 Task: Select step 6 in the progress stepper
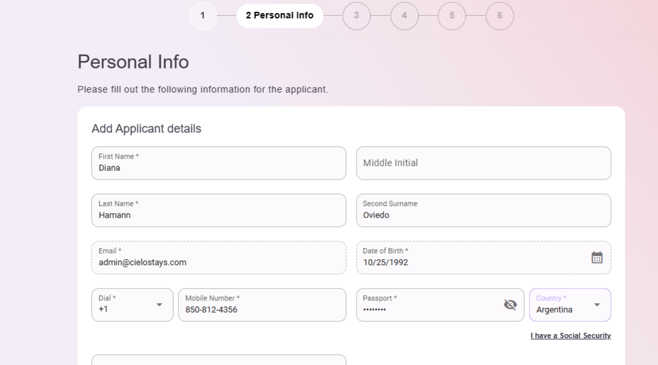[x=499, y=16]
